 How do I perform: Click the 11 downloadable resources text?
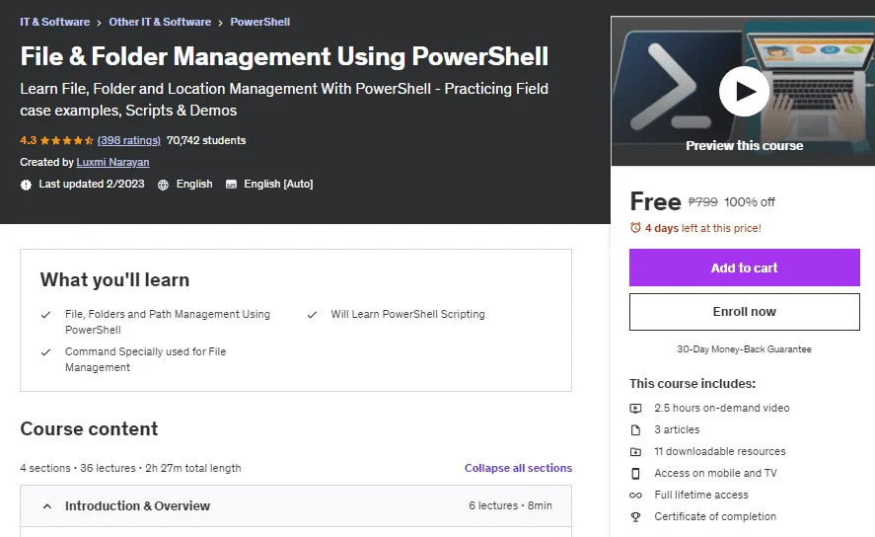tap(720, 451)
